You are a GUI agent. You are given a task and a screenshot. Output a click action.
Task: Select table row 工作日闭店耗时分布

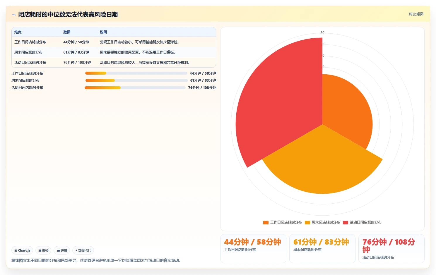click(x=114, y=42)
